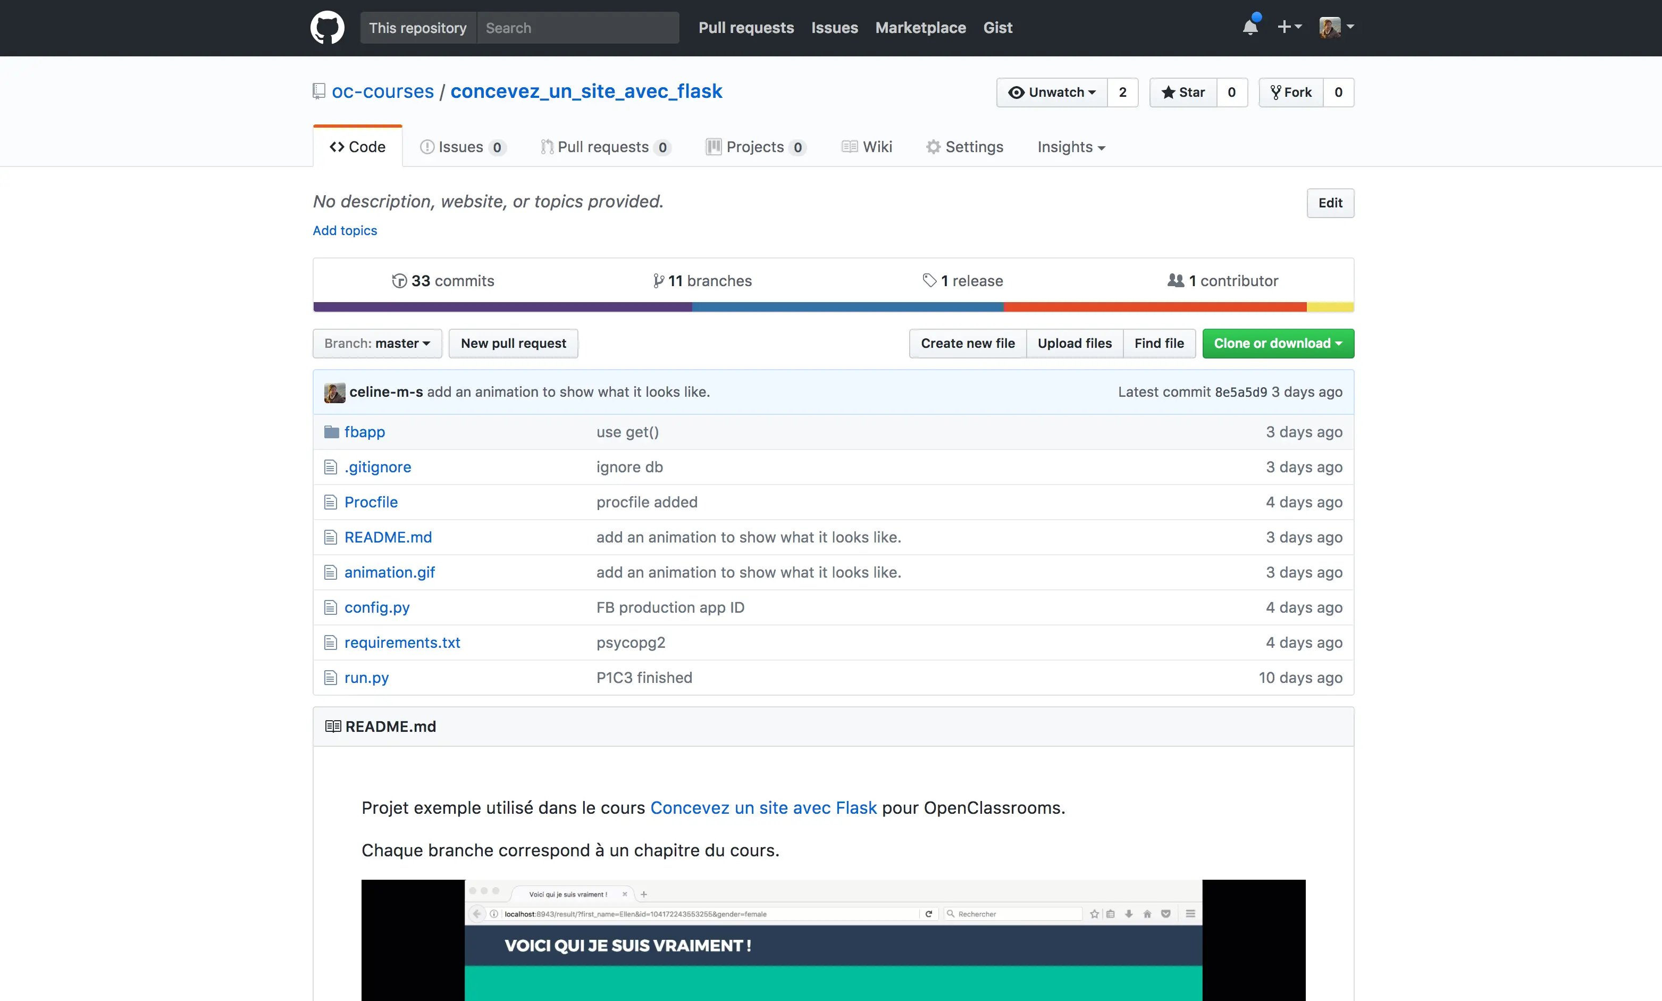Click the commits history icon
The height and width of the screenshot is (1001, 1662).
coord(399,281)
